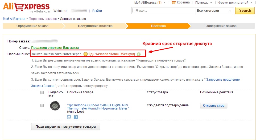Click the clock icon beside countdown timer
The height and width of the screenshot is (140, 256).
(x=85, y=54)
